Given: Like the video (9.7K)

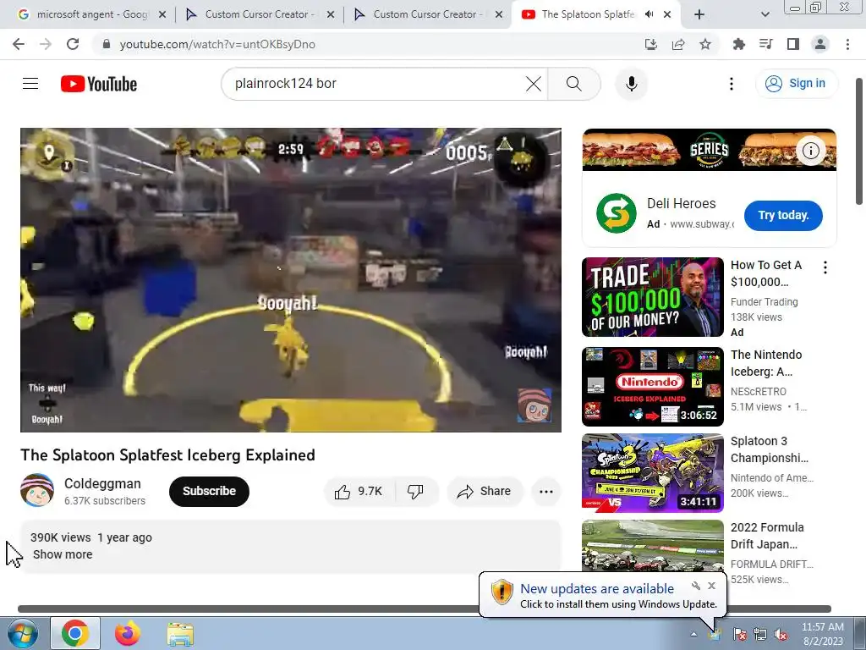Looking at the screenshot, I should 359,492.
